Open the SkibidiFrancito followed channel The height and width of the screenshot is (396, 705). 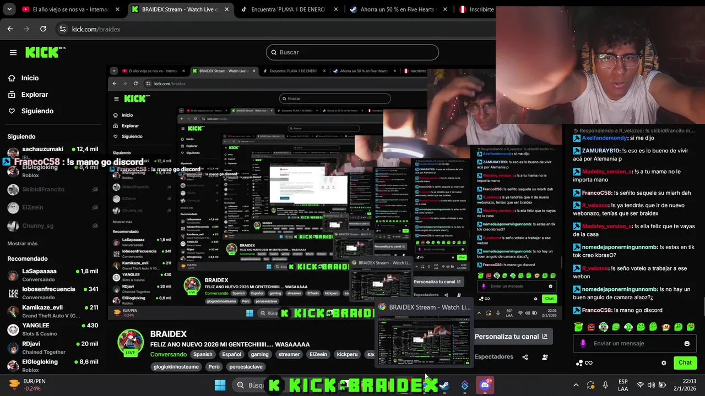(x=52, y=189)
